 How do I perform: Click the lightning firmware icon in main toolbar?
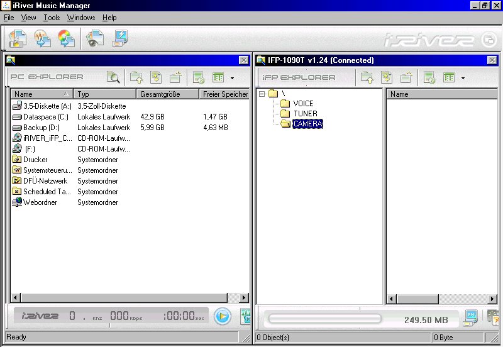coord(120,38)
